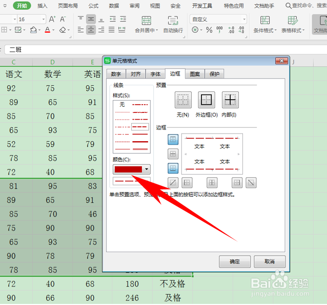Open the 插入 ribbon tab

click(x=43, y=6)
